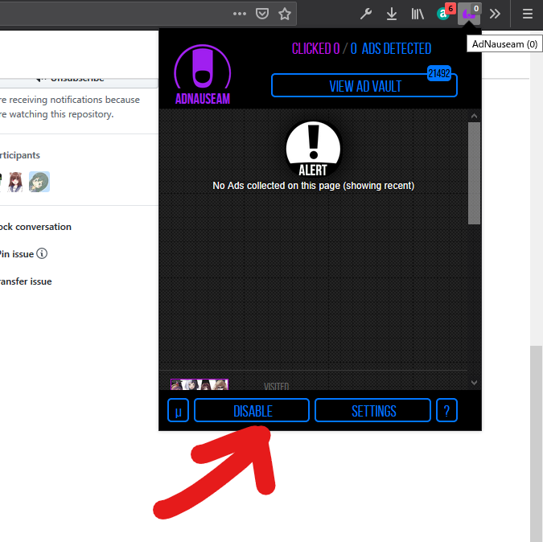Click the popup scrollbar down arrow
The height and width of the screenshot is (542, 543).
point(474,383)
